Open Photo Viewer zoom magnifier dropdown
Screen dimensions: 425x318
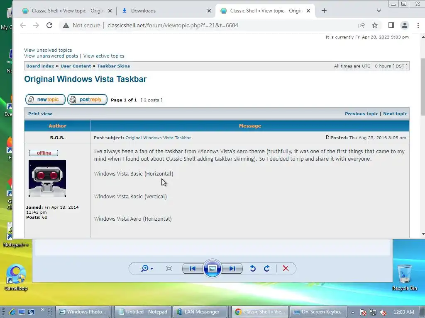tap(147, 268)
